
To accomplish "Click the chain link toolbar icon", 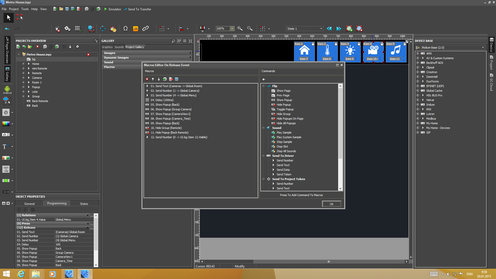I will point(145,29).
